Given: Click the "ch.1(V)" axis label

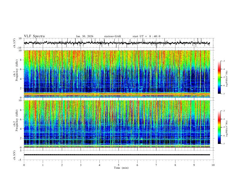Looking at the screenshot, I should point(15,43).
